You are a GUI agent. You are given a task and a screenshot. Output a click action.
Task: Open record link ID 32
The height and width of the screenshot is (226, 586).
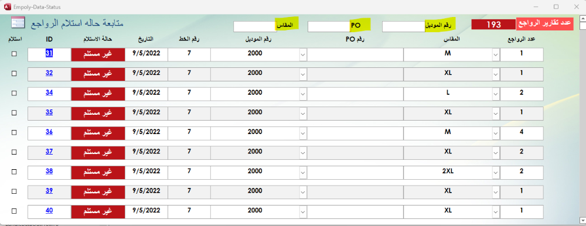coord(49,73)
